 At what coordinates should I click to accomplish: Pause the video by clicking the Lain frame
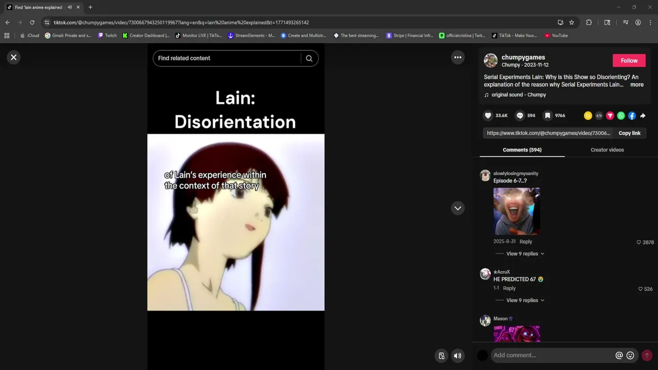click(x=235, y=223)
